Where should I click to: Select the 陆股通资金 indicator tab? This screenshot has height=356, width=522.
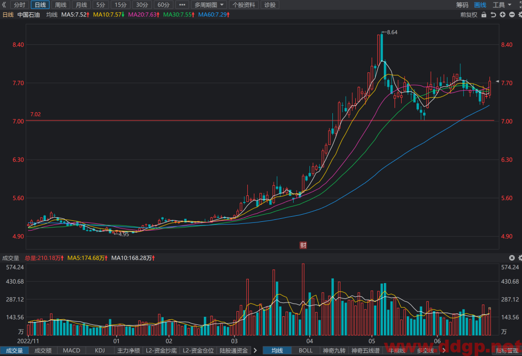[x=233, y=350]
